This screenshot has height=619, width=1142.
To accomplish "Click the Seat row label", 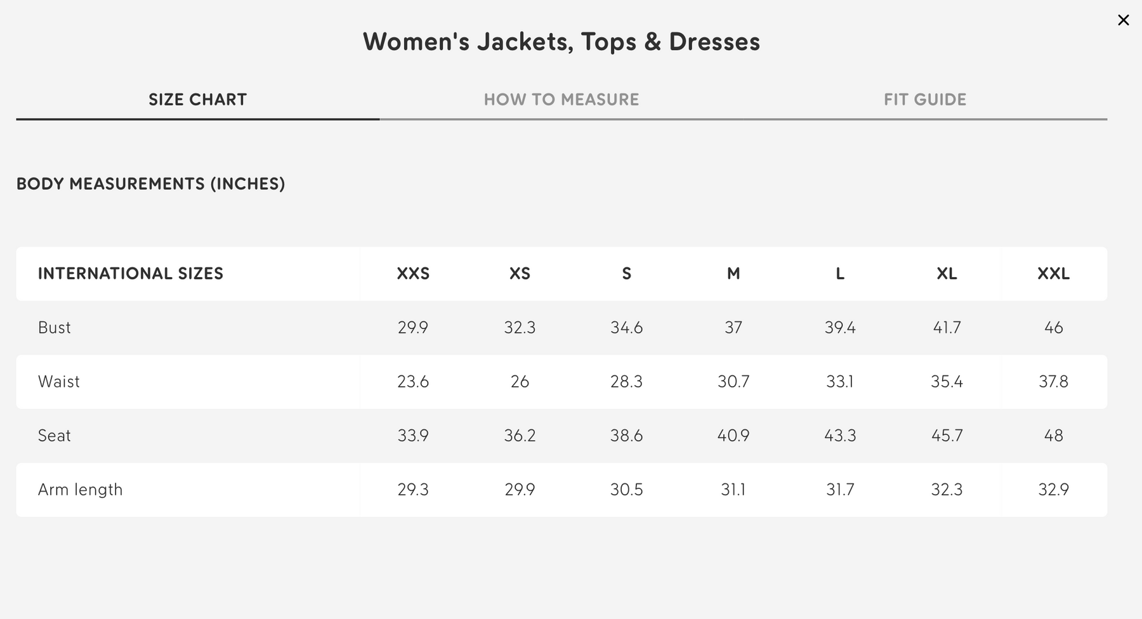I will (55, 436).
